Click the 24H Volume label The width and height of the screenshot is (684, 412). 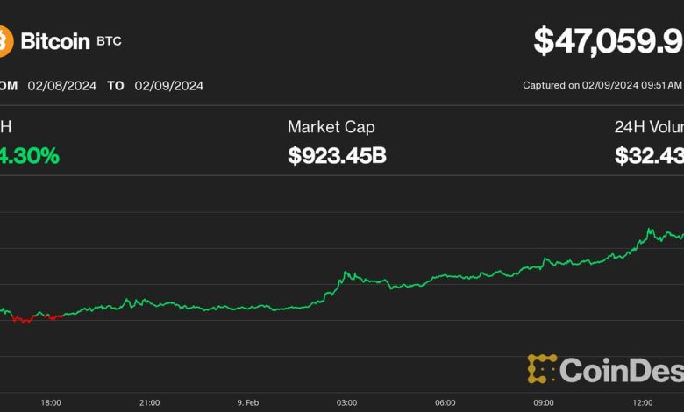pyautogui.click(x=648, y=127)
